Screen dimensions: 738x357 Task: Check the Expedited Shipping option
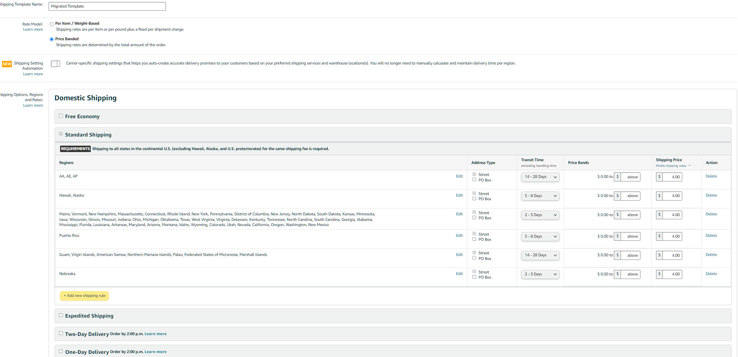click(61, 315)
